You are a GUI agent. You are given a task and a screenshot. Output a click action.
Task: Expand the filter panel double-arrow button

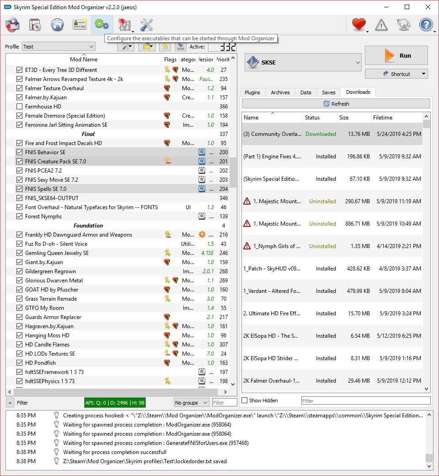10,403
